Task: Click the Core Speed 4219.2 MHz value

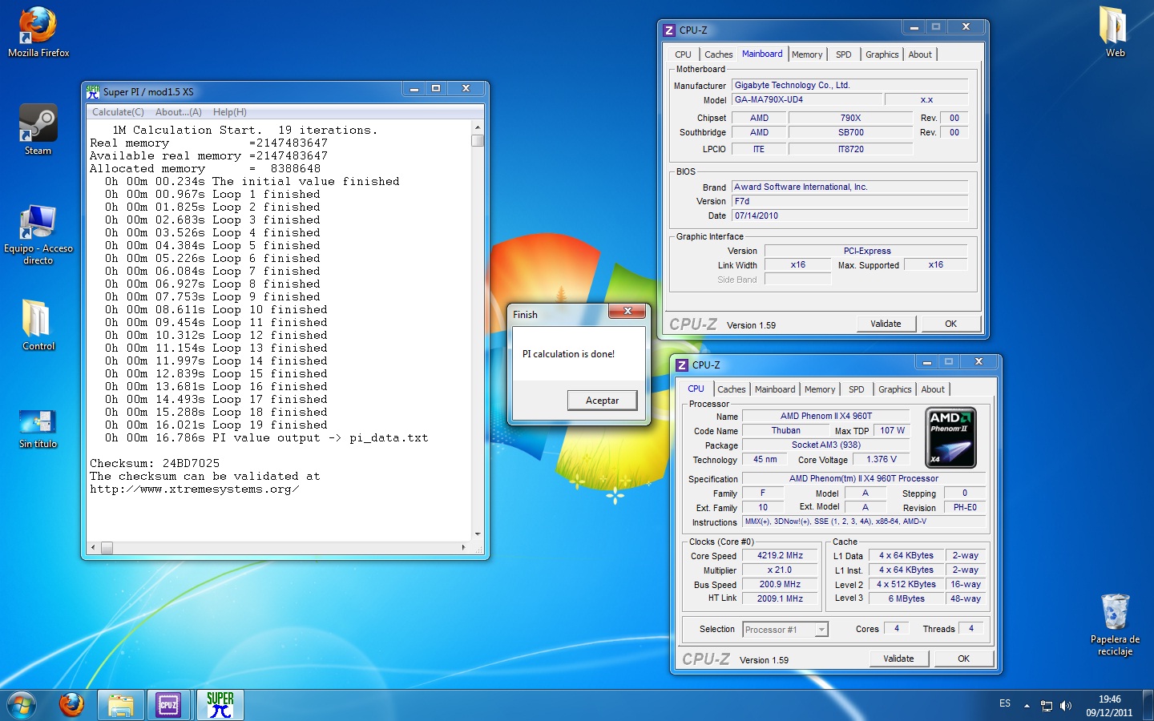Action: pos(780,555)
